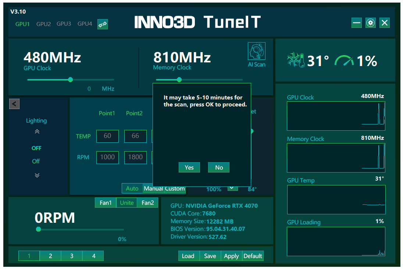Image resolution: width=403 pixels, height=269 pixels.
Task: Click the V3.10 version label
Action: point(18,11)
